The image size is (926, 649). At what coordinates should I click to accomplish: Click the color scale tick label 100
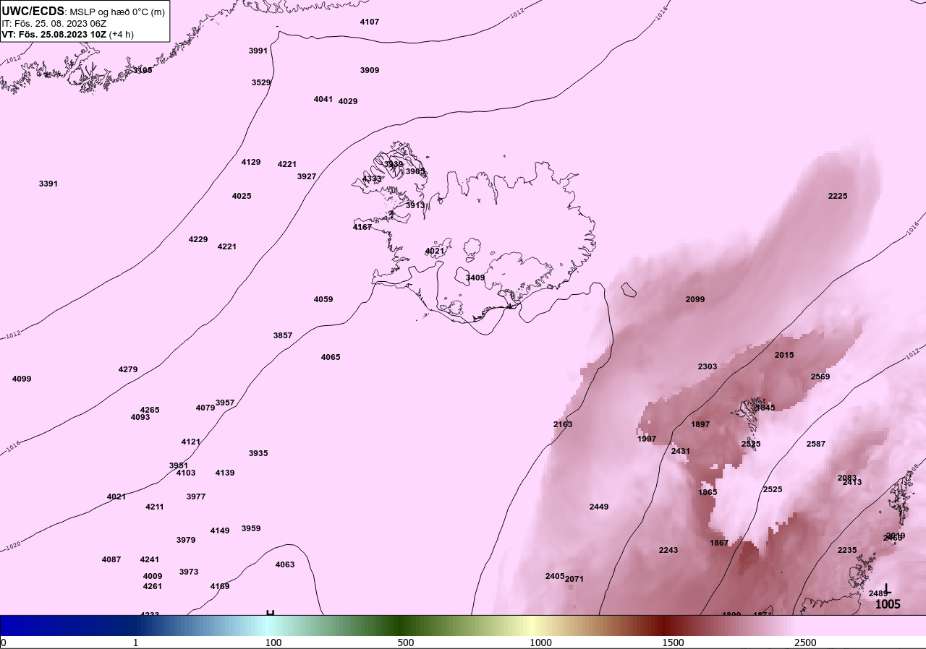pyautogui.click(x=273, y=642)
